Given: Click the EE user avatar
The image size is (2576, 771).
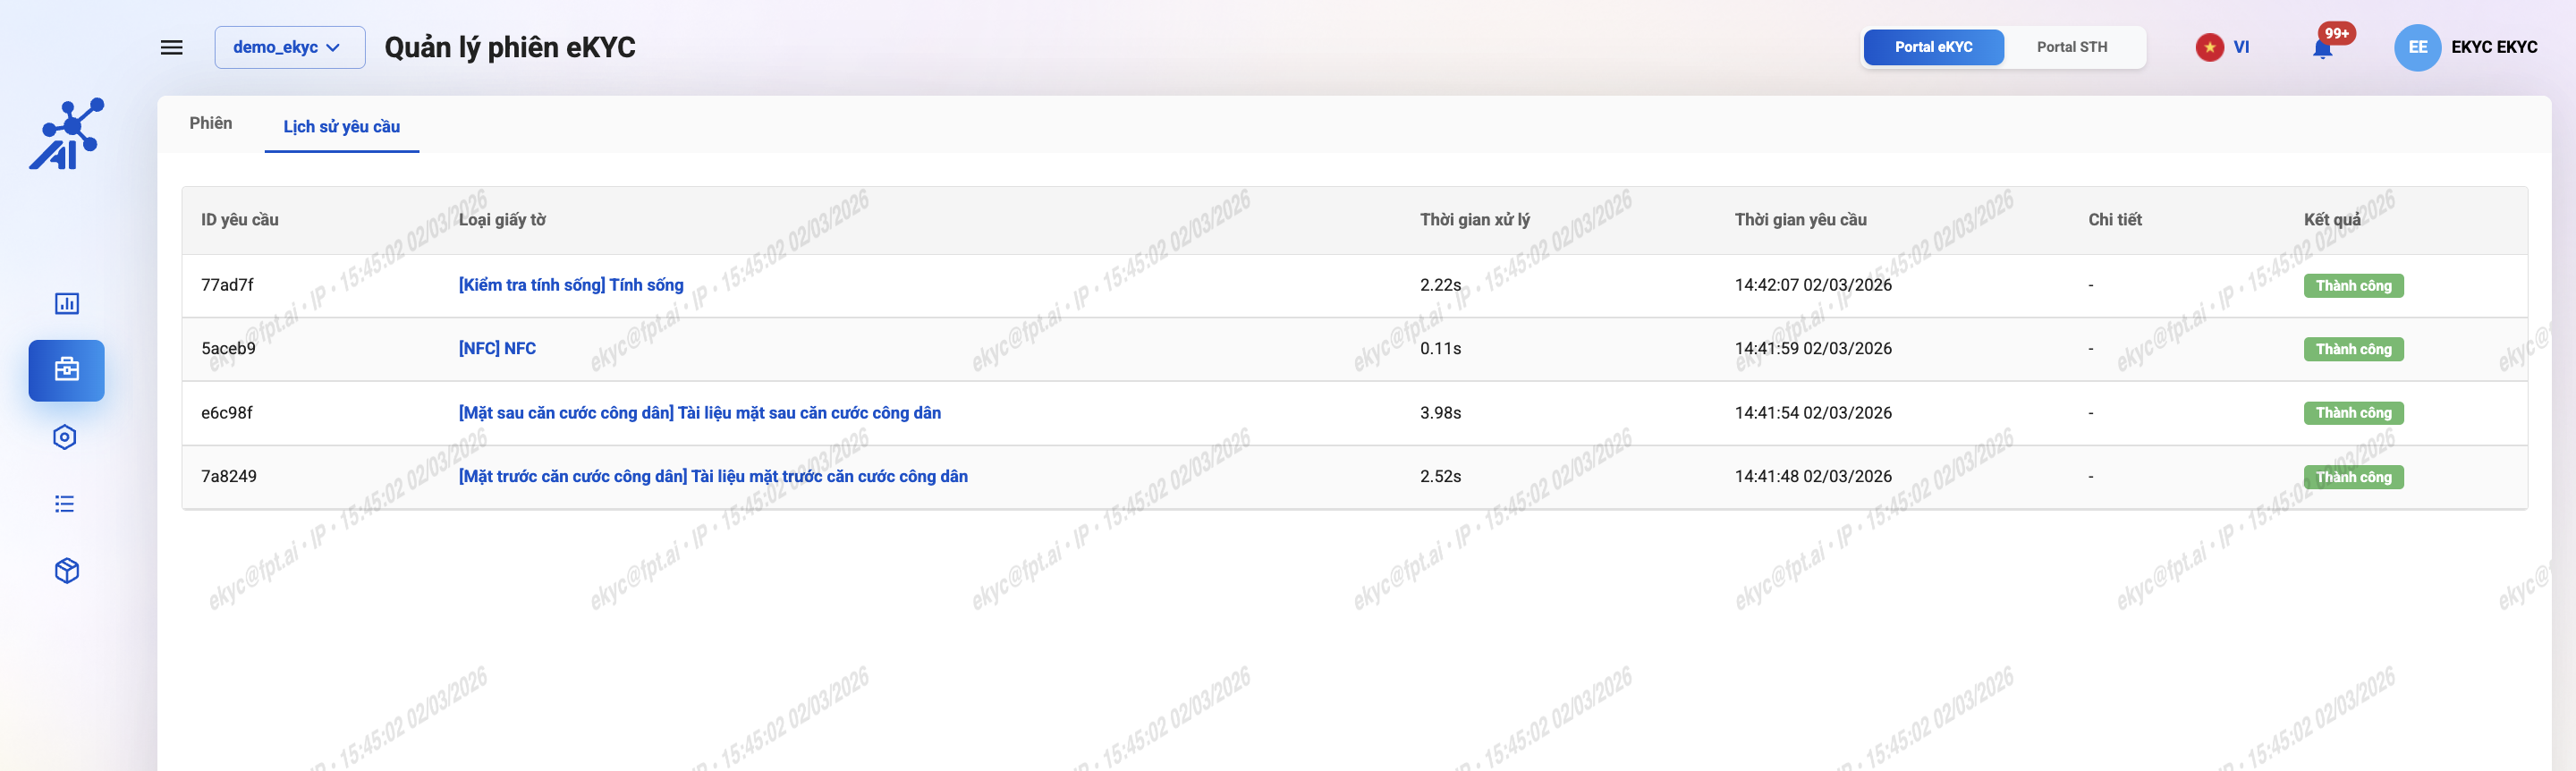Looking at the screenshot, I should pyautogui.click(x=2417, y=47).
